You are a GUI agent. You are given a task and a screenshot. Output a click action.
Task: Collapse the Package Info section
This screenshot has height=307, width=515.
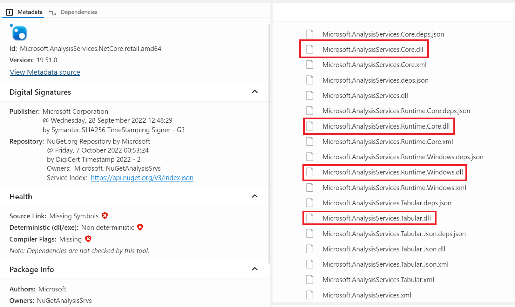pyautogui.click(x=255, y=269)
